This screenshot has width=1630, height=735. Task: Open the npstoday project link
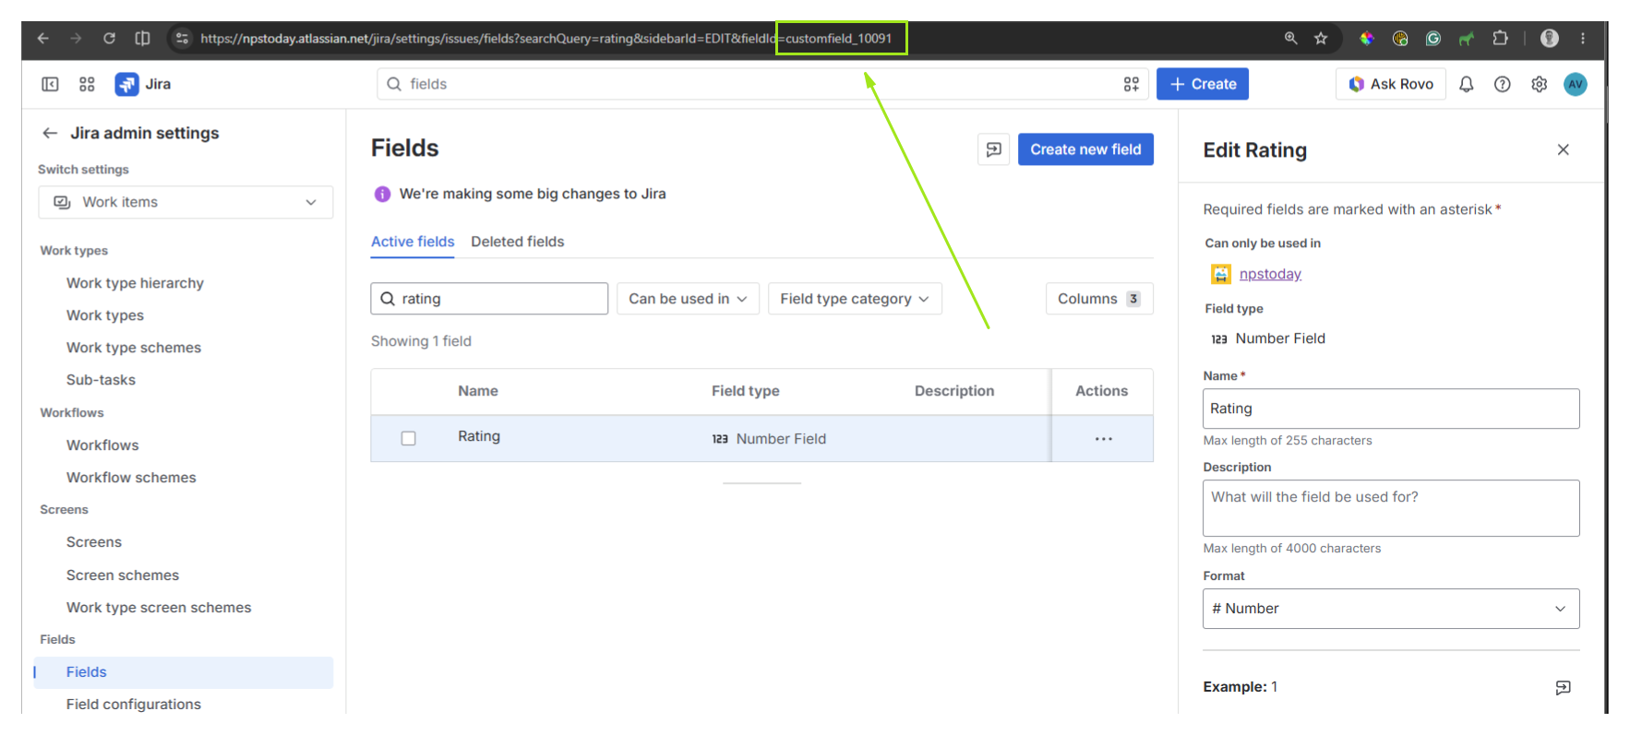1270,274
